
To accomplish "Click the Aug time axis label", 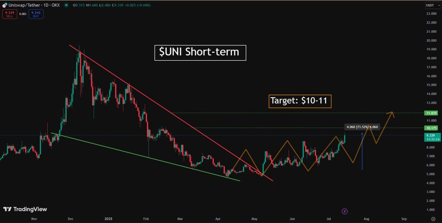I will tap(366, 218).
